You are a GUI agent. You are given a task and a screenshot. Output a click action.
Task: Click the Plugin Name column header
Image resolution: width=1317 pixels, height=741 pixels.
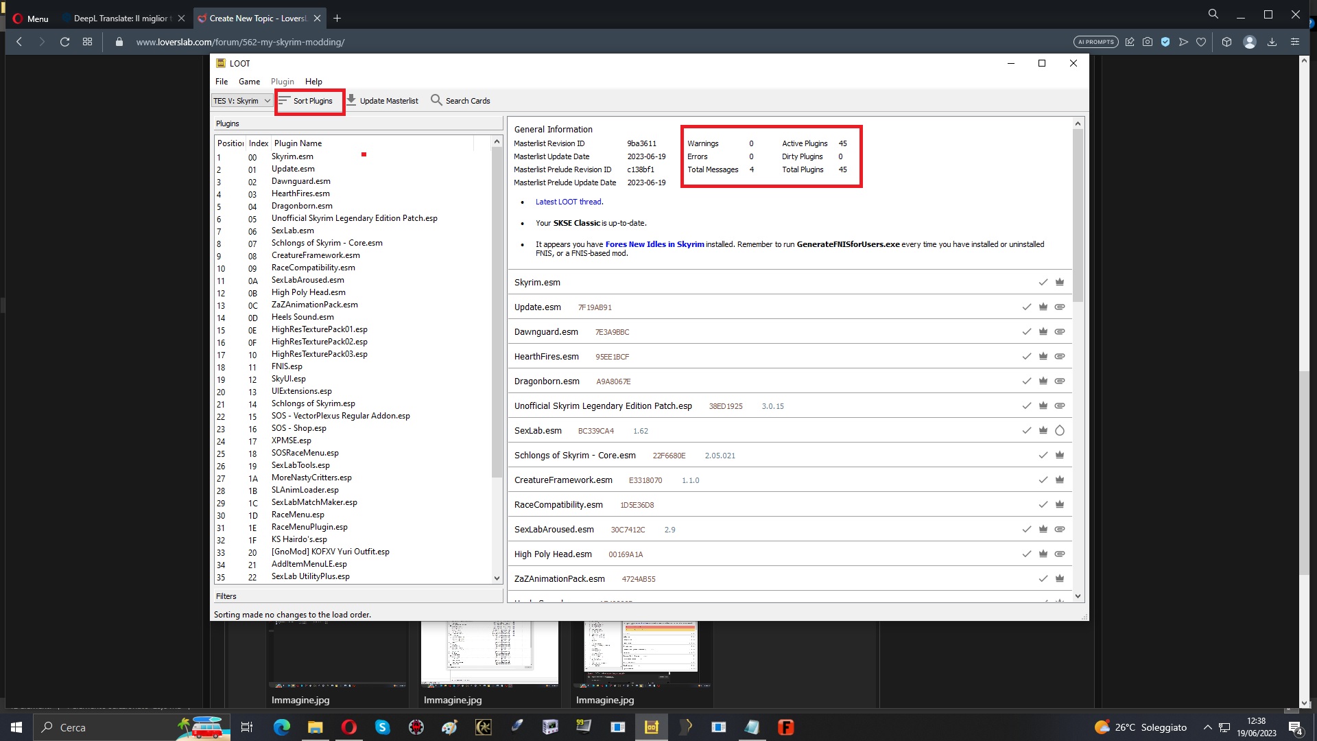tap(372, 143)
